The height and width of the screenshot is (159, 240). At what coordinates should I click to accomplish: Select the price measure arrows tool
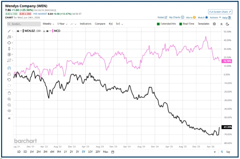[x=9, y=48]
